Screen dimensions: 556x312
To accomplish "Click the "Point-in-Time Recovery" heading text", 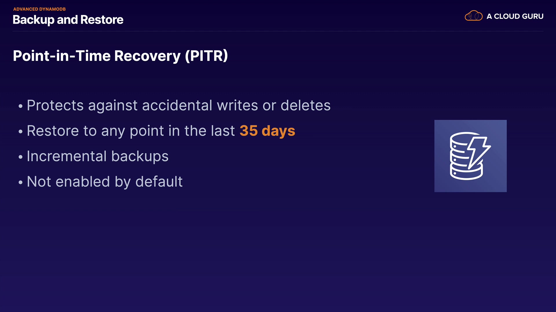I will (x=97, y=56).
